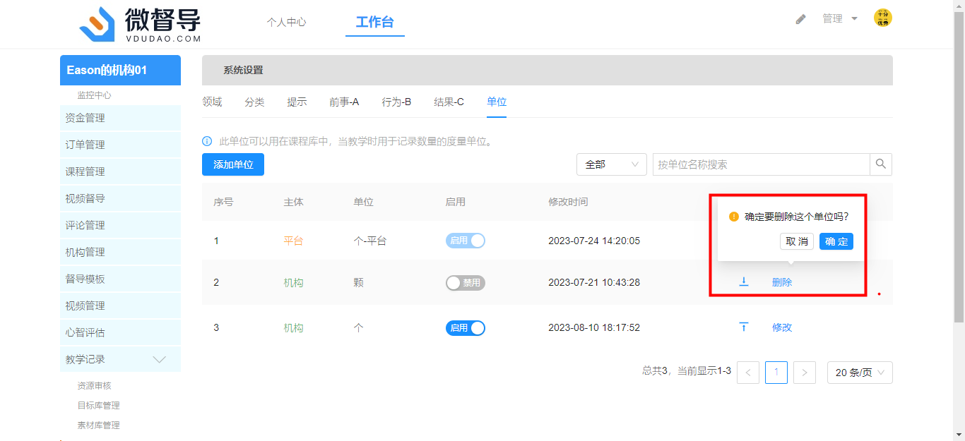Open the 20 条/页 page size dropdown
Image resolution: width=965 pixels, height=441 pixels.
pyautogui.click(x=860, y=373)
